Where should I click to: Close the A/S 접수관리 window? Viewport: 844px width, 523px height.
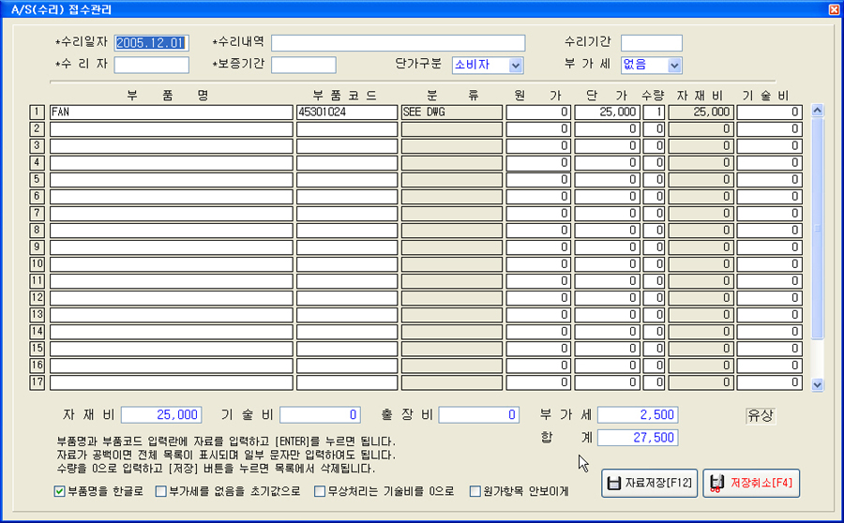[834, 9]
